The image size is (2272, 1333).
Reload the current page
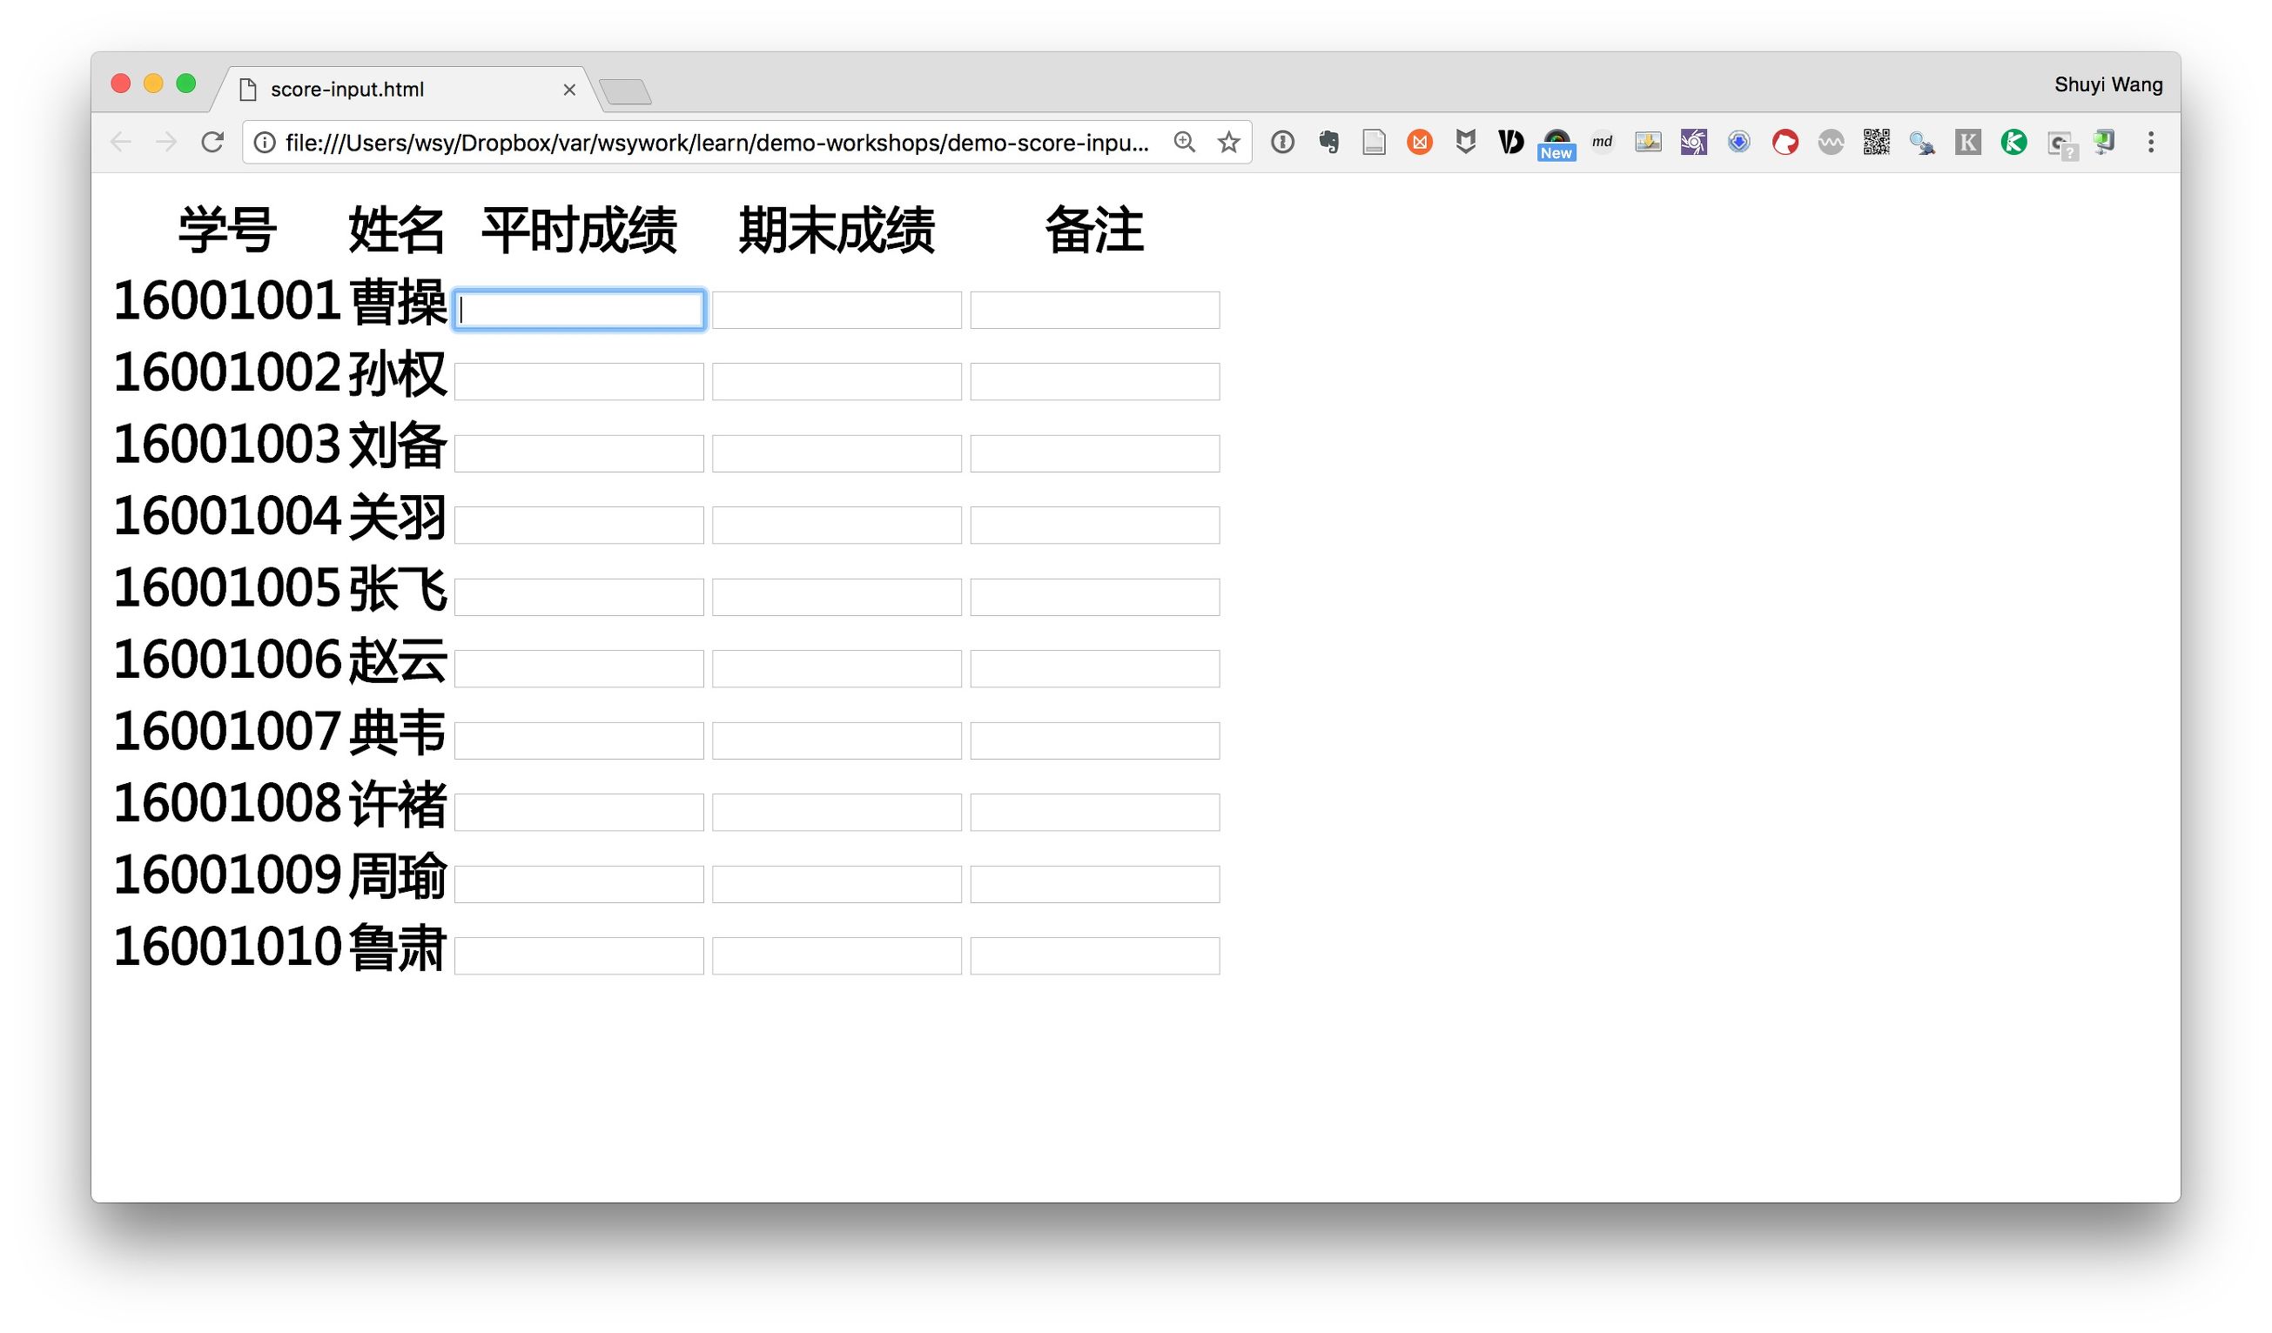click(x=212, y=142)
